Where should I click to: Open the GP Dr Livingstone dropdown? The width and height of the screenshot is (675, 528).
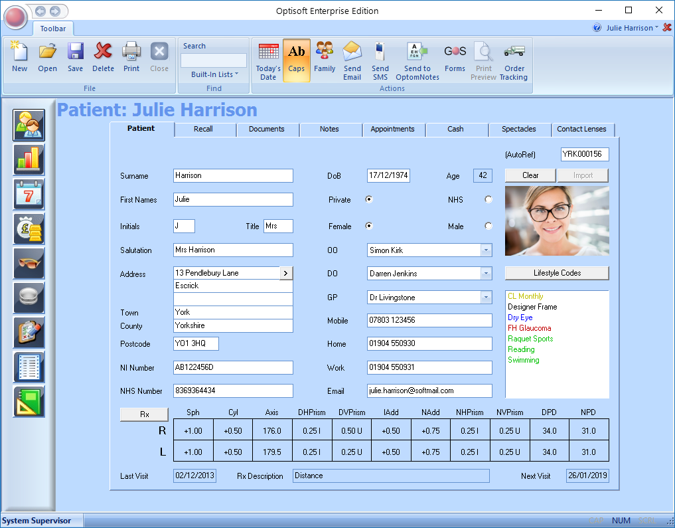486,298
